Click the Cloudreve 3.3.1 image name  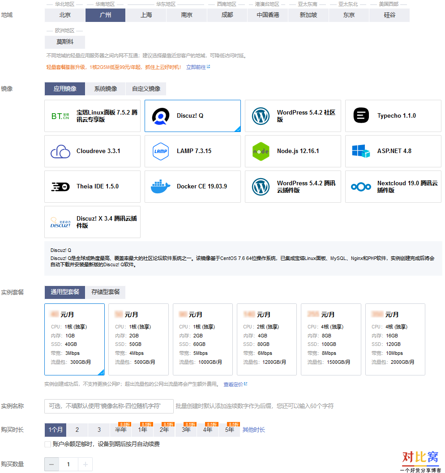coord(98,151)
